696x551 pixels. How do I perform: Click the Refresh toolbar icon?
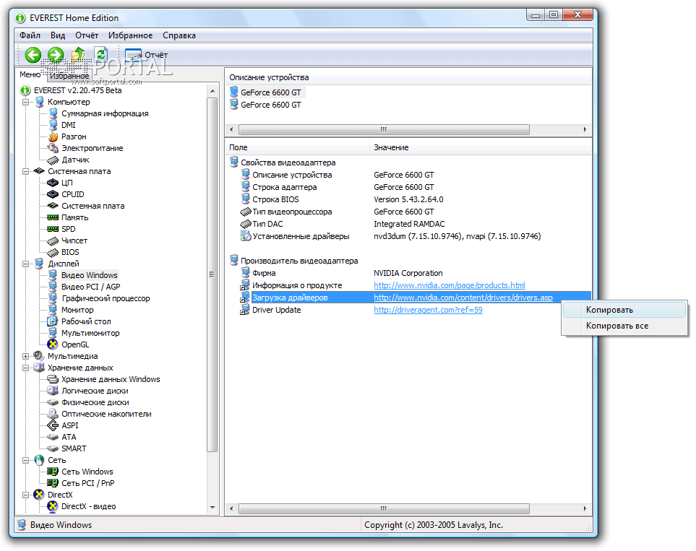click(x=101, y=55)
